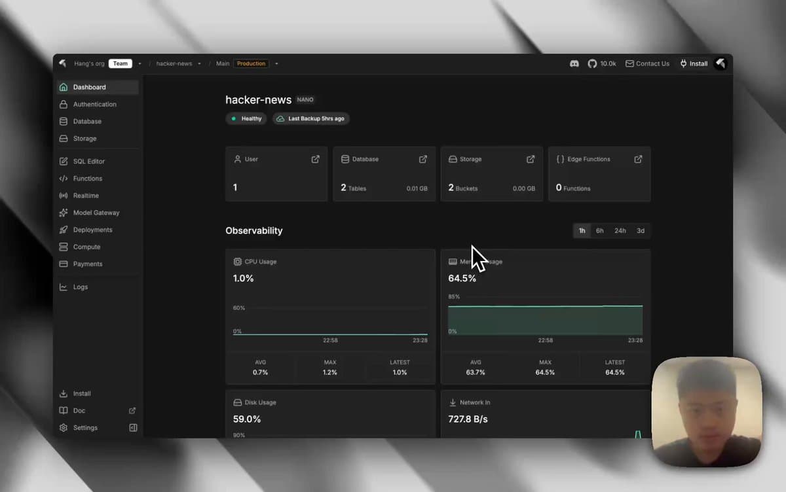The height and width of the screenshot is (492, 786).
Task: Click the Contact Us link
Action: (647, 63)
